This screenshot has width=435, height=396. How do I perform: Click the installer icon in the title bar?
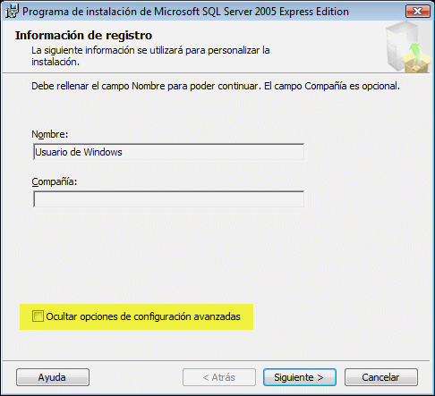pyautogui.click(x=12, y=12)
